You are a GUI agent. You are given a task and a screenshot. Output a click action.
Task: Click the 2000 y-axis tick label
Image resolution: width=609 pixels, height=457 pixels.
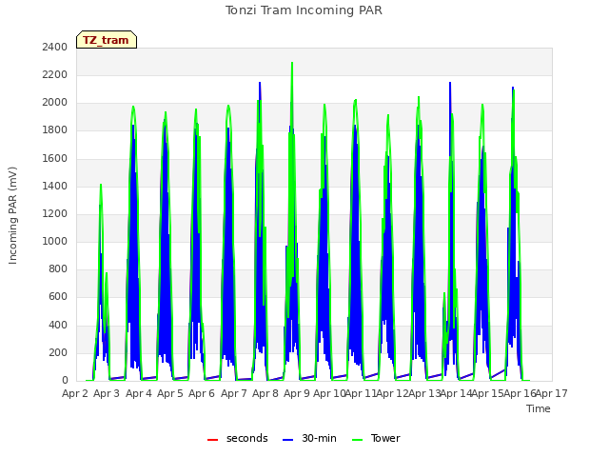(x=55, y=103)
